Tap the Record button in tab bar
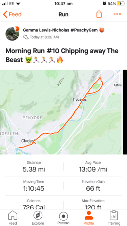127x226 pixels. pos(64,218)
